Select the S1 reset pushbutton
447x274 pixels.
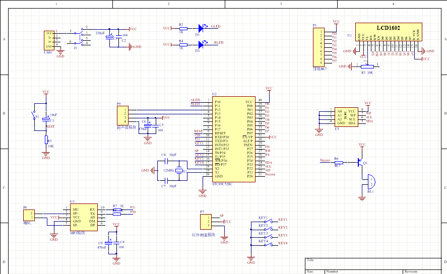coord(34,115)
